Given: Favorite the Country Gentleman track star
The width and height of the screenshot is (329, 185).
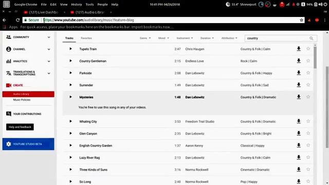Looking at the screenshot, I should coord(308,61).
